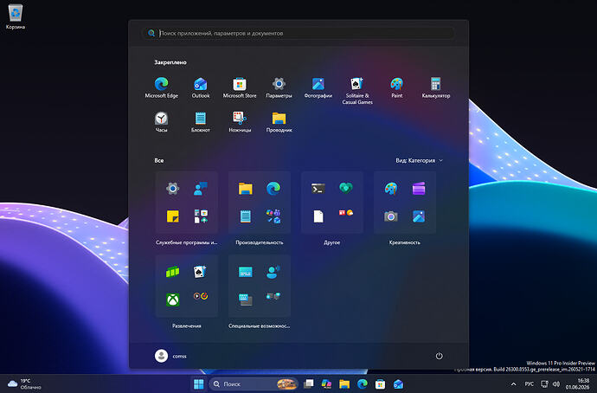Open pinned Параметры settings app
This screenshot has width=597, height=393.
pyautogui.click(x=279, y=88)
